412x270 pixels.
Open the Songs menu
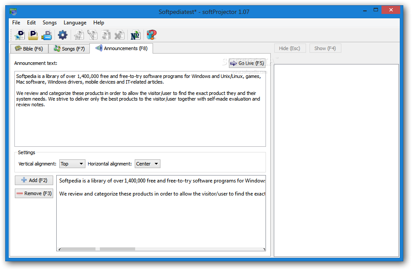tap(50, 23)
